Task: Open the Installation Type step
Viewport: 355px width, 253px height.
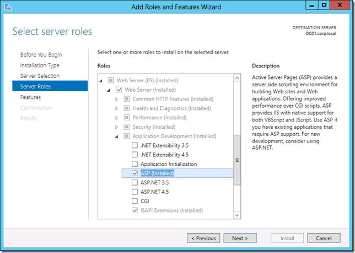Action: (40, 65)
